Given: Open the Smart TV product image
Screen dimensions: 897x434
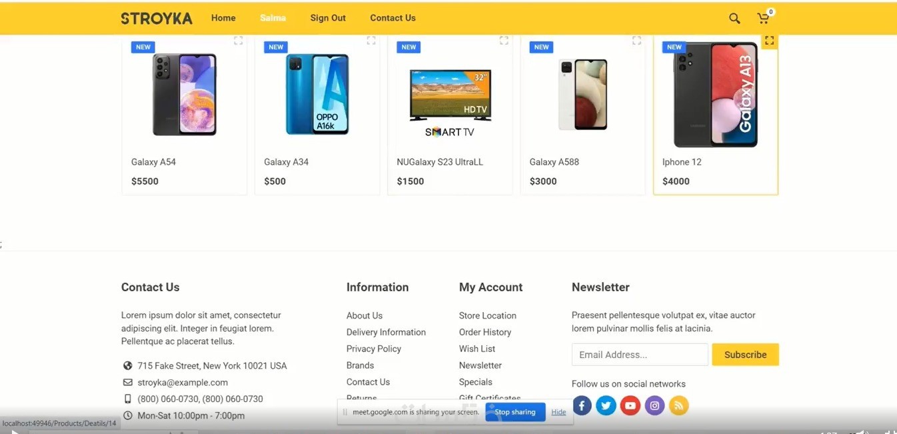Looking at the screenshot, I should [x=450, y=102].
